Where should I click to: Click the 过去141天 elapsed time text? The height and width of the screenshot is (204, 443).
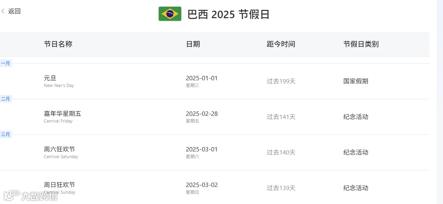(281, 117)
